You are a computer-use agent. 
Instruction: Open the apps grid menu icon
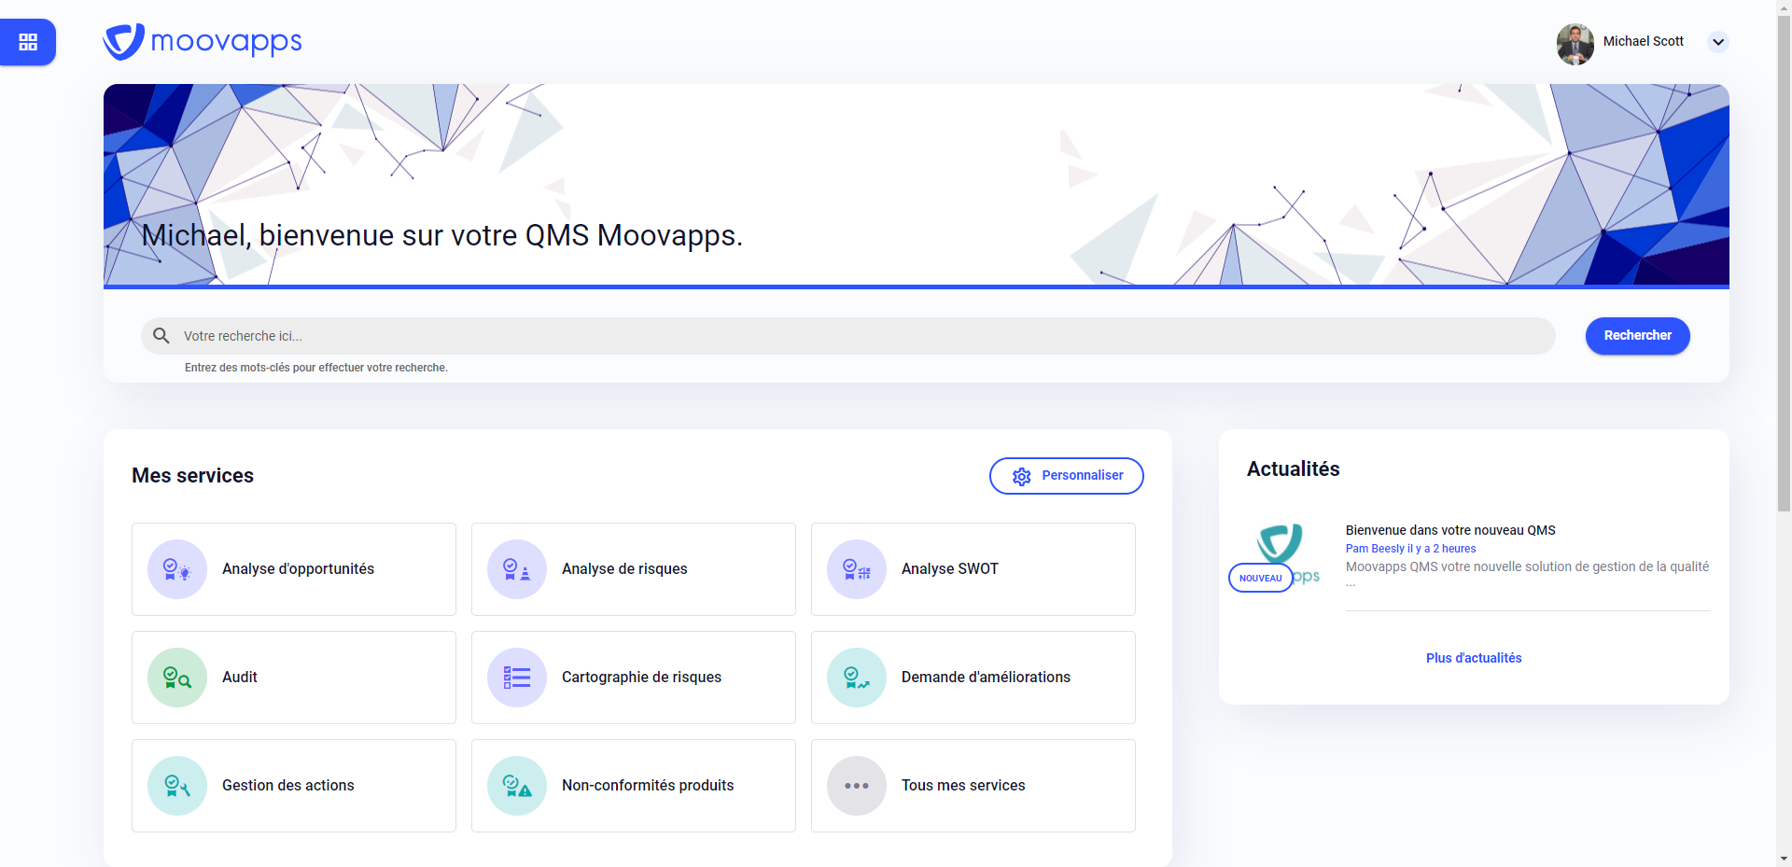point(28,42)
